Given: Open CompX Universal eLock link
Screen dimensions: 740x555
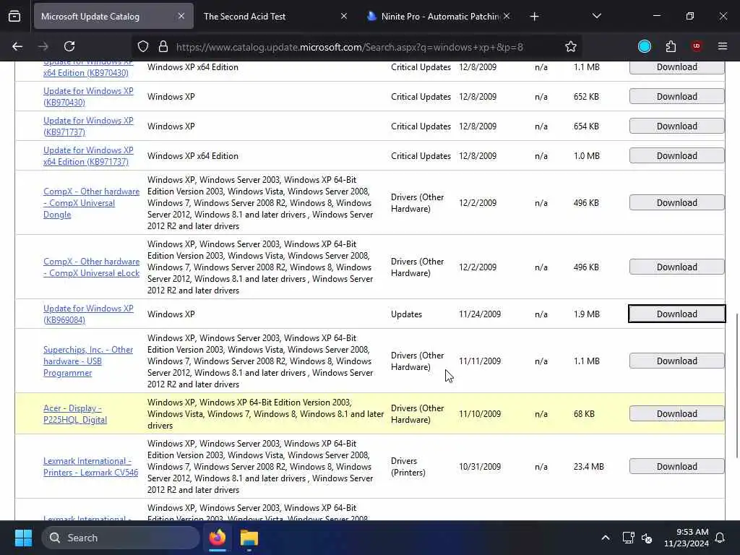Looking at the screenshot, I should [91, 267].
